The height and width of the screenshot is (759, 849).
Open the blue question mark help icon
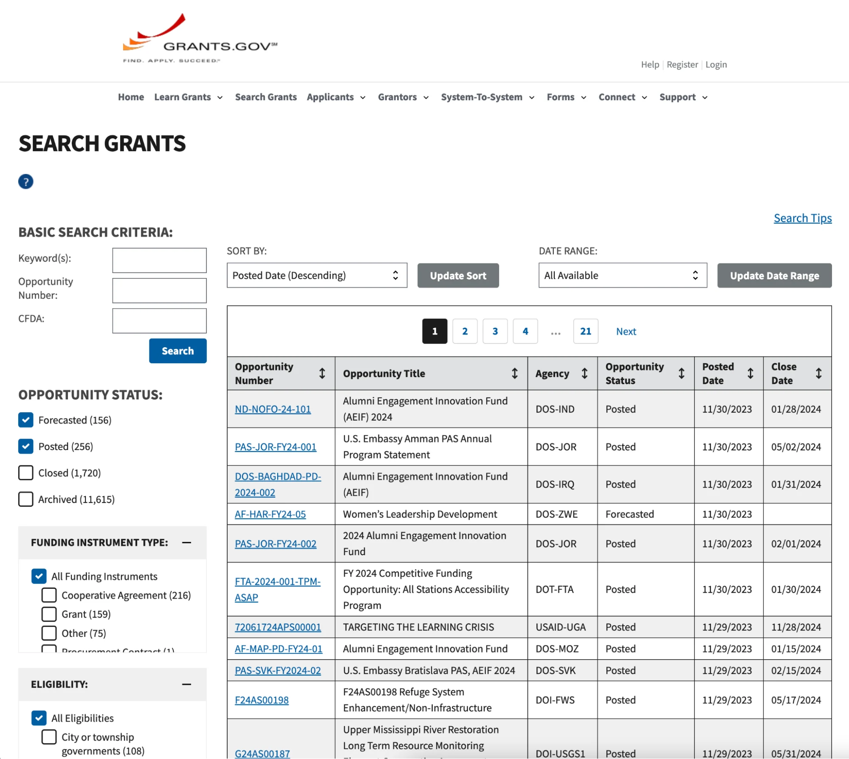pyautogui.click(x=26, y=182)
